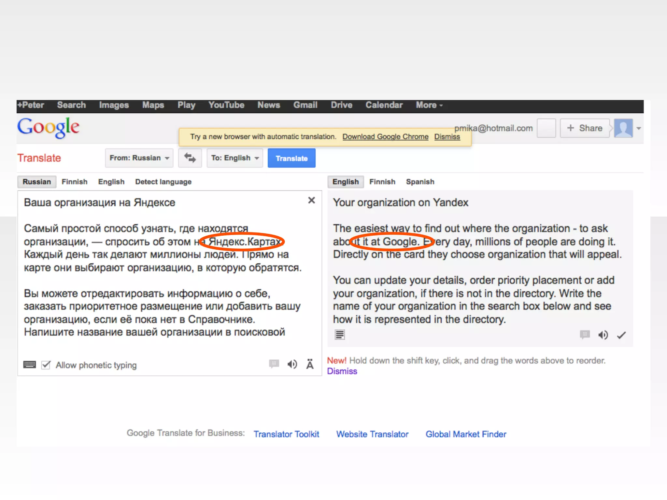This screenshot has height=500, width=667.
Task: Click the checkmark under the translation
Action: pyautogui.click(x=621, y=335)
